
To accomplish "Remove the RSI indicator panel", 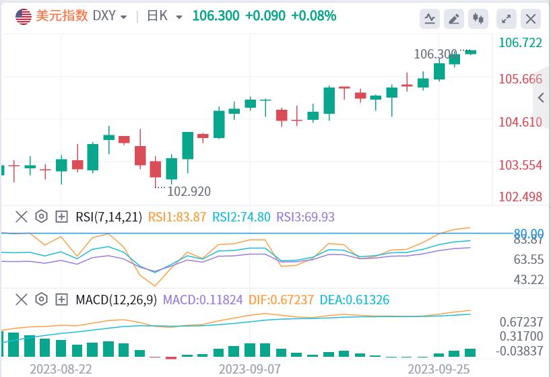I will point(22,217).
